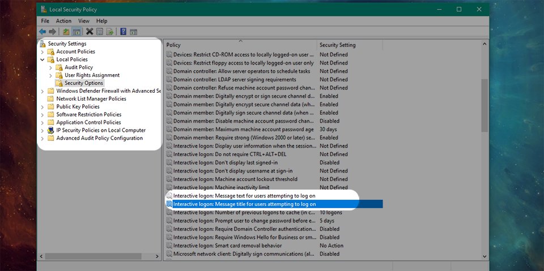Click icon of Interactive logon: Message text policy
This screenshot has height=271, width=544.
point(169,196)
